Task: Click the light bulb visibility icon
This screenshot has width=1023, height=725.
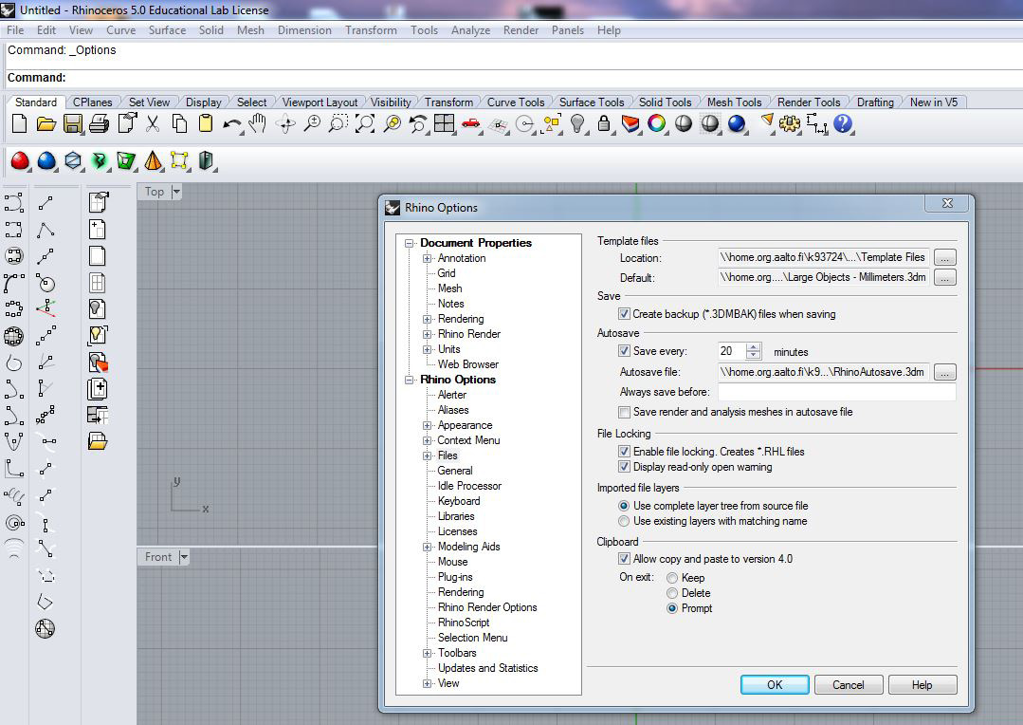Action: (576, 123)
